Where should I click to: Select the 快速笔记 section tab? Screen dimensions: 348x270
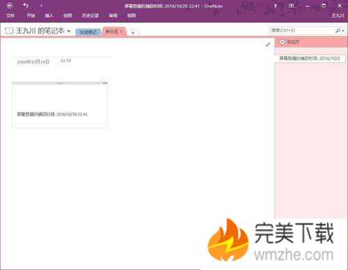click(88, 32)
